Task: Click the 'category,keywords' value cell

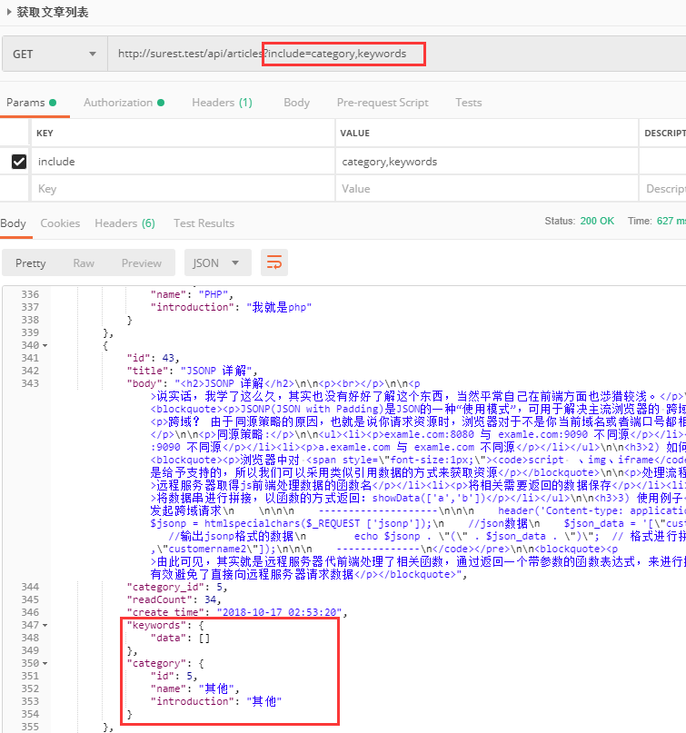Action: (x=486, y=162)
